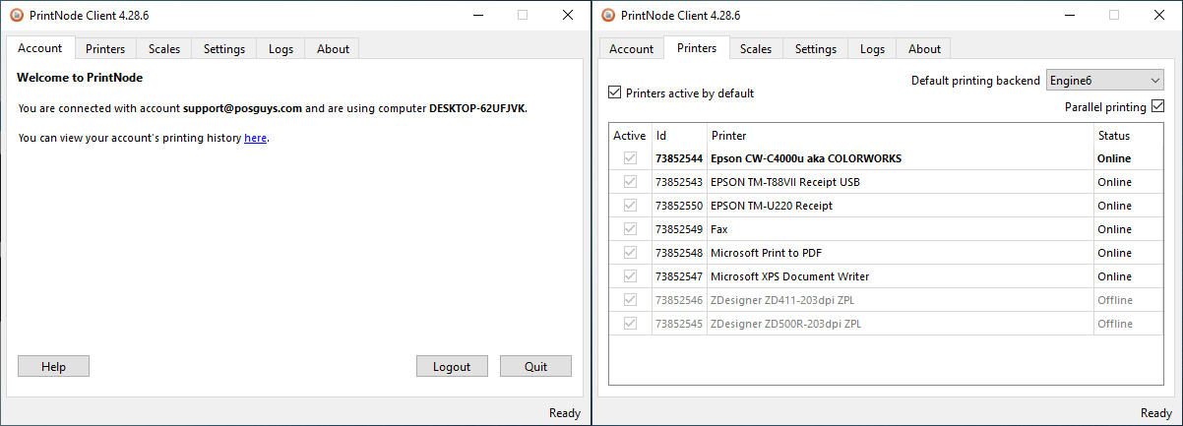1183x426 pixels.
Task: Toggle Active checkbox for Epson CW-C4000u printer
Action: [630, 158]
